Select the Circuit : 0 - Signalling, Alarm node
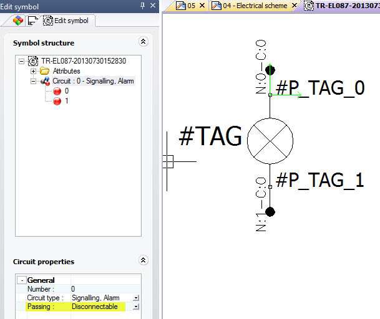Viewport: 380px width, 319px height. [x=92, y=81]
